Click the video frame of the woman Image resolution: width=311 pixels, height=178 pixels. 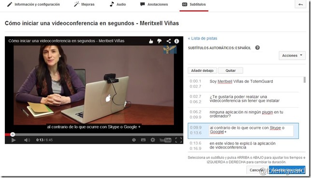94,85
